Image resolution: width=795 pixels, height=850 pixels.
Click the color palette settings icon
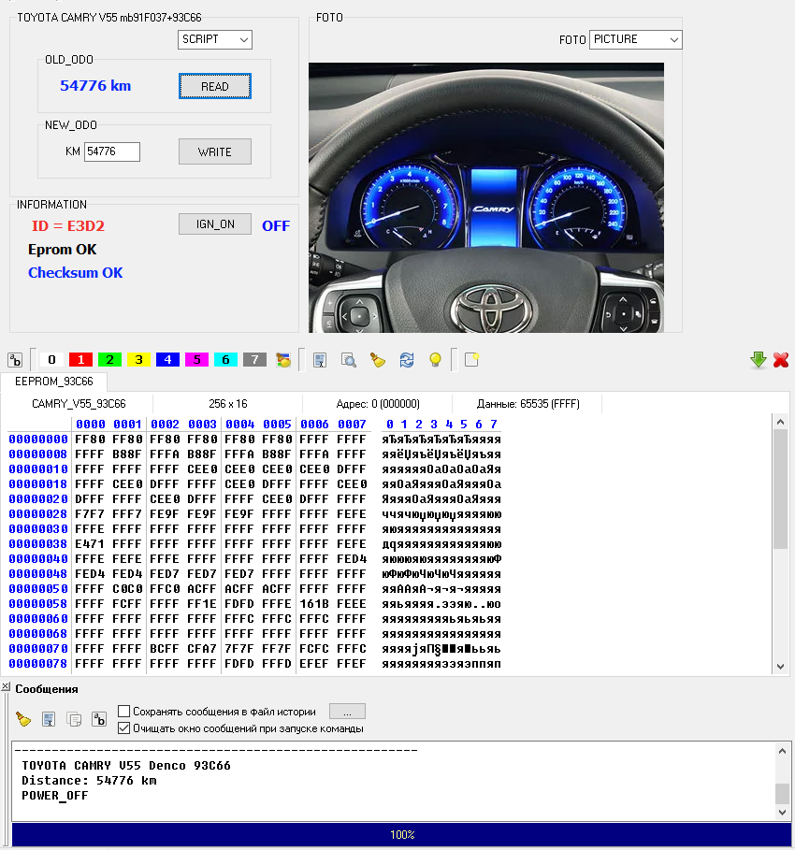coord(283,360)
